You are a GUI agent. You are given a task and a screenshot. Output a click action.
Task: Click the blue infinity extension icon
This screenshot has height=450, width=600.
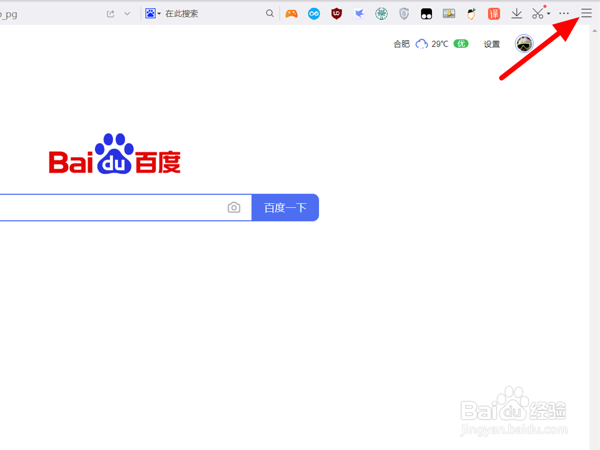[314, 14]
